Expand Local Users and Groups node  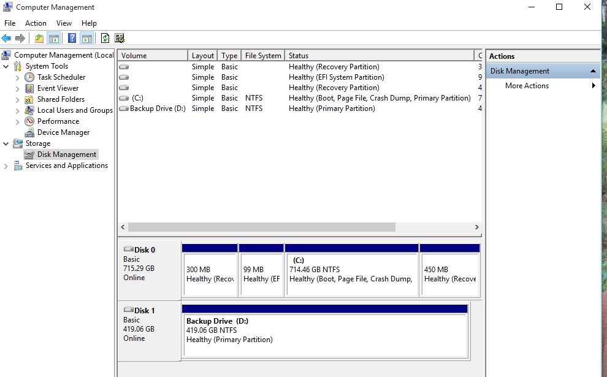pos(17,111)
